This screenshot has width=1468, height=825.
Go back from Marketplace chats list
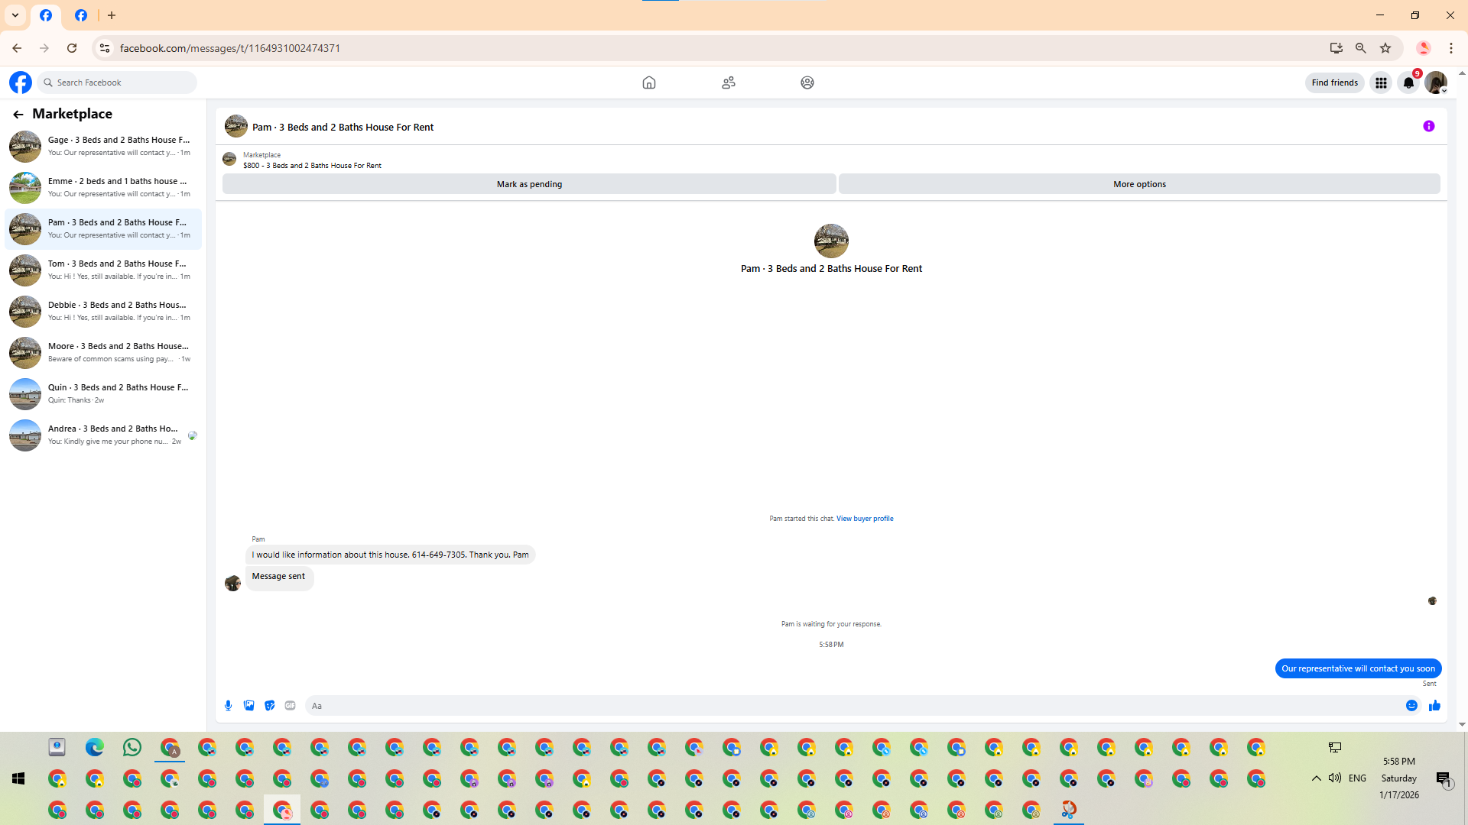click(x=18, y=115)
